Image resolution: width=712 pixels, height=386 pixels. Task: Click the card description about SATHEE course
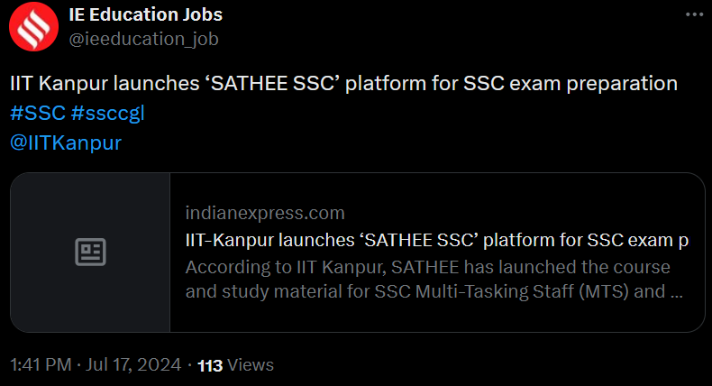[427, 268]
